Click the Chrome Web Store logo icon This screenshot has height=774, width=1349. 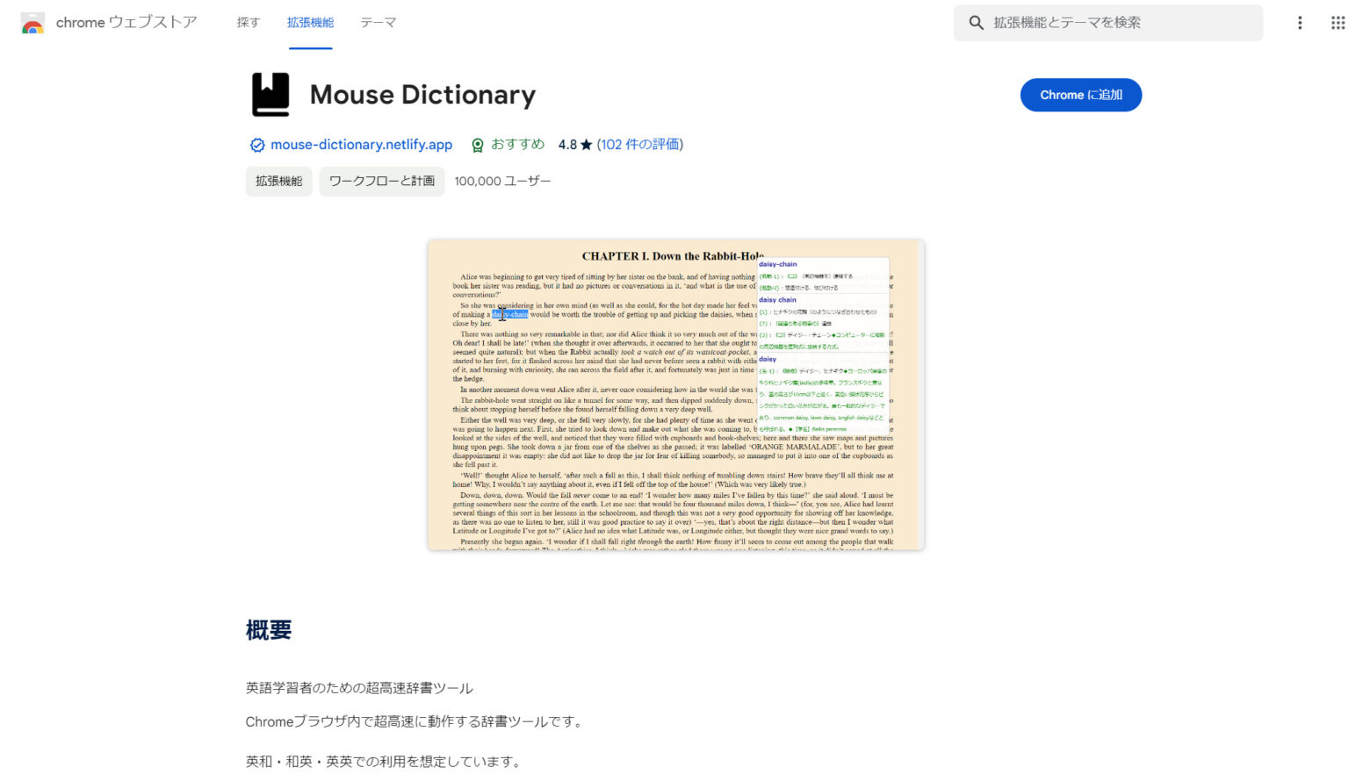pyautogui.click(x=34, y=22)
